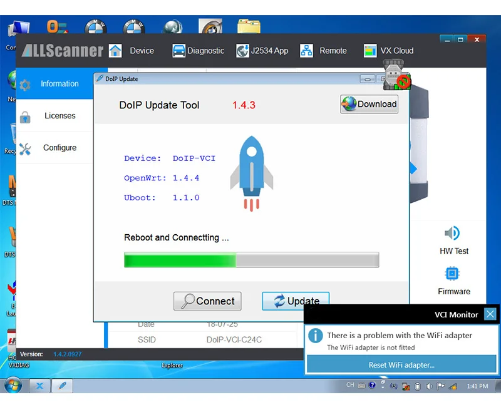Click the HW Test speaker icon
This screenshot has width=501, height=407.
(x=452, y=233)
